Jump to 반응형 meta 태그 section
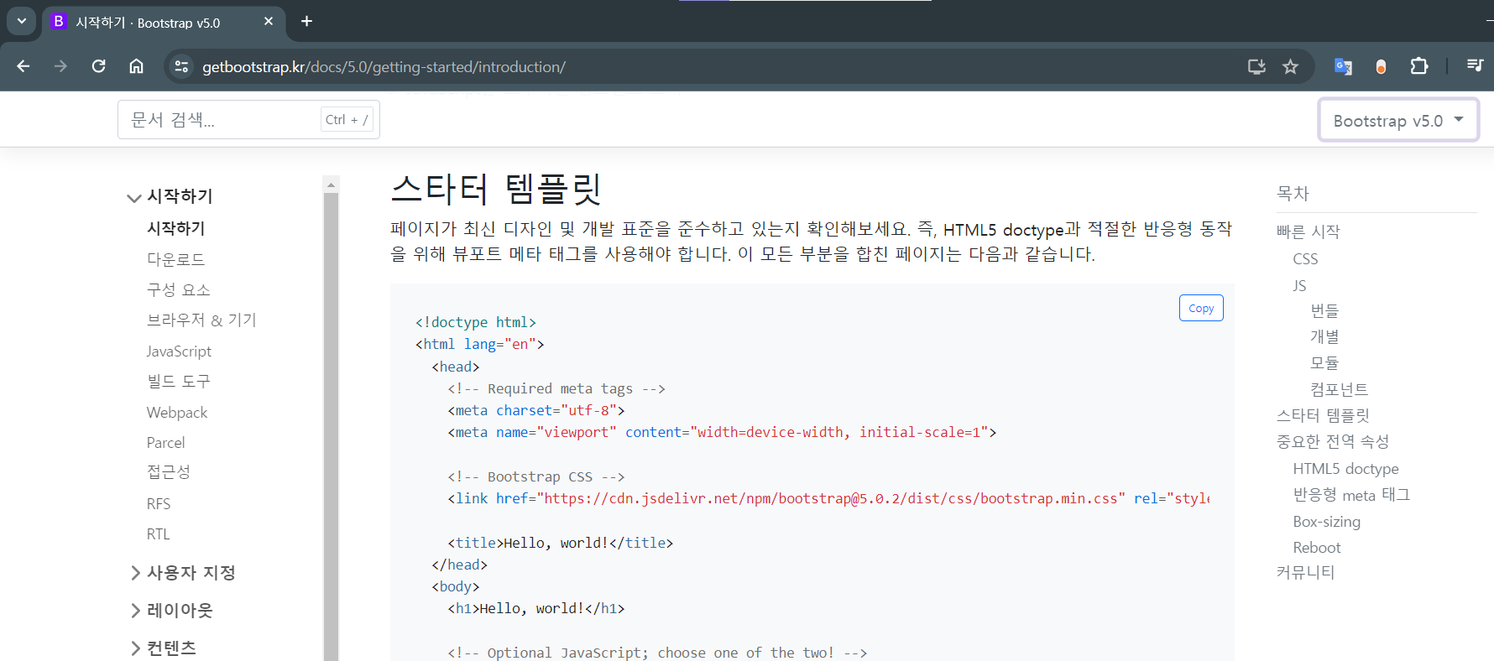The height and width of the screenshot is (661, 1494). (x=1351, y=495)
